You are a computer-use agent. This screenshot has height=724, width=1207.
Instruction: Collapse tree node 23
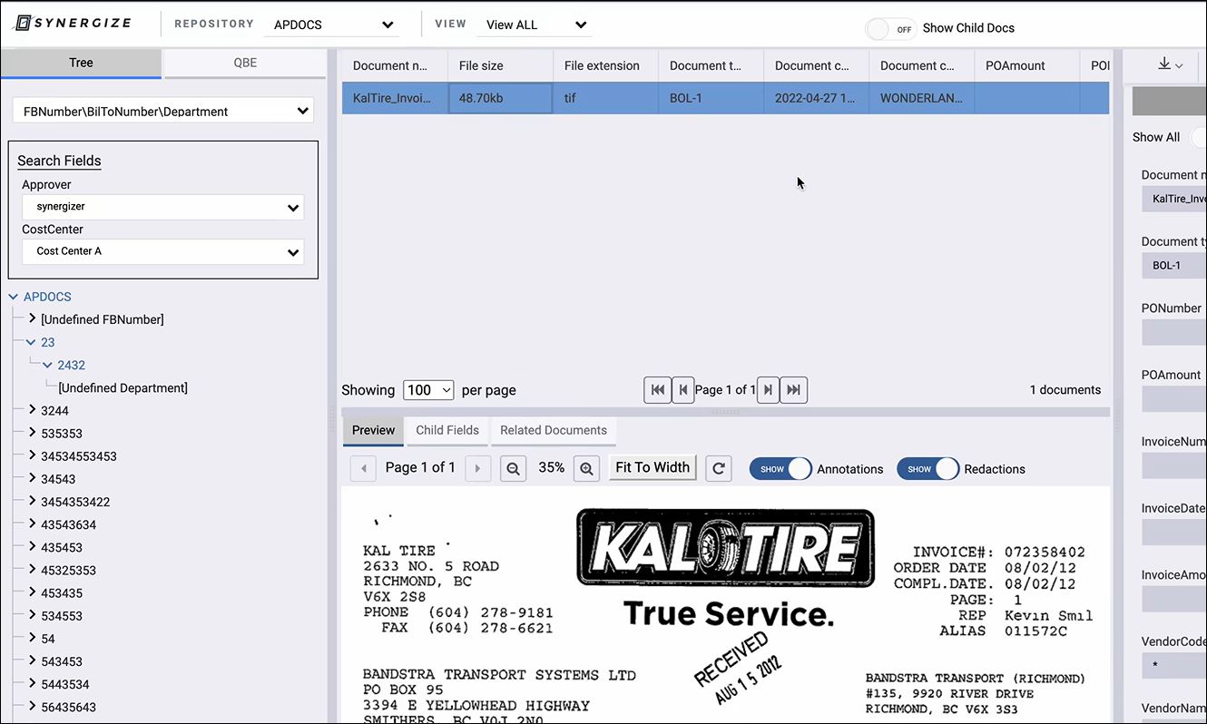pyautogui.click(x=31, y=342)
